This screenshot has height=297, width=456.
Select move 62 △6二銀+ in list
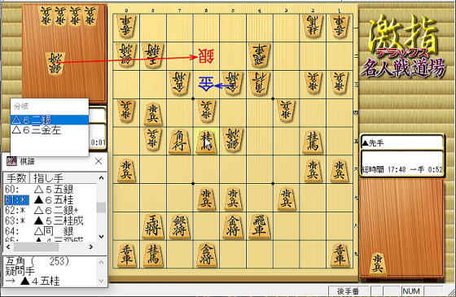coord(50,210)
